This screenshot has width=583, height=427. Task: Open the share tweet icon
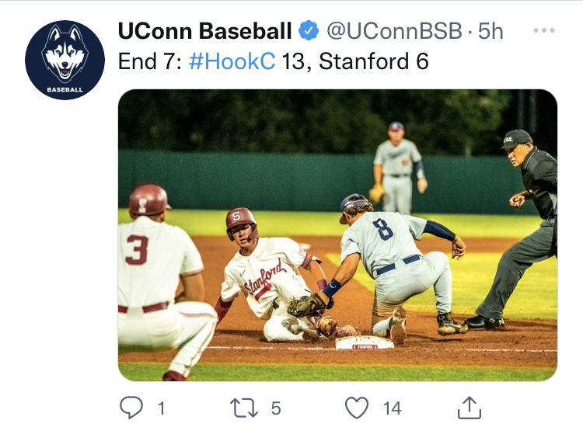click(469, 407)
